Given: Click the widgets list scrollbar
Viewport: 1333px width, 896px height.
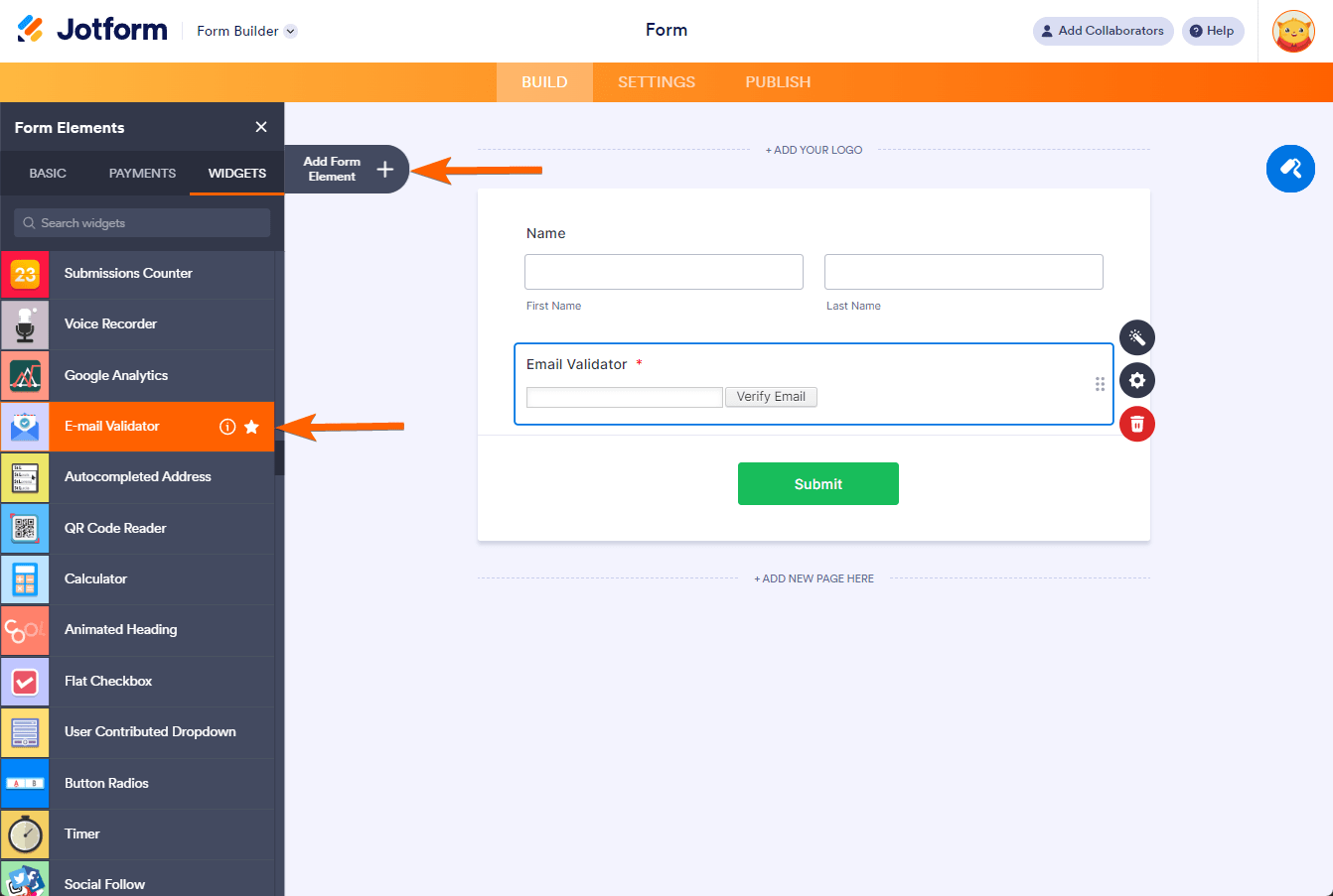Looking at the screenshot, I should tap(280, 457).
